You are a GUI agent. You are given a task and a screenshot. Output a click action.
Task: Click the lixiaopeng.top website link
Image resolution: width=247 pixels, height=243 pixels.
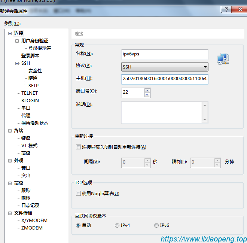204,239
